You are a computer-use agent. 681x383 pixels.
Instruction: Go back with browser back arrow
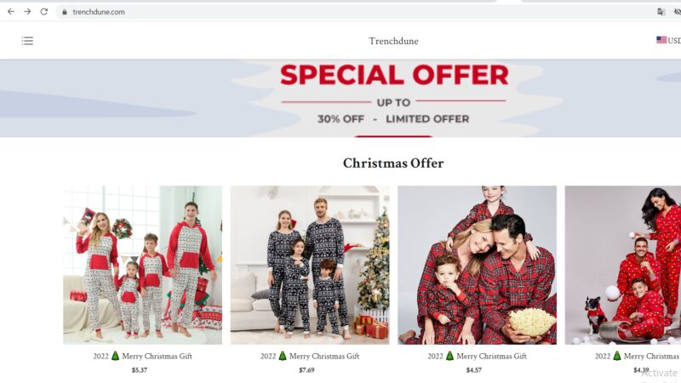click(11, 12)
